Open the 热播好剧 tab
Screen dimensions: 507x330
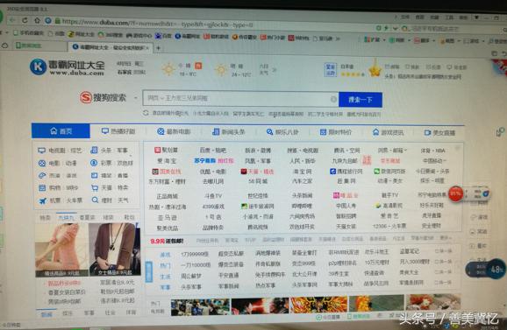(118, 131)
